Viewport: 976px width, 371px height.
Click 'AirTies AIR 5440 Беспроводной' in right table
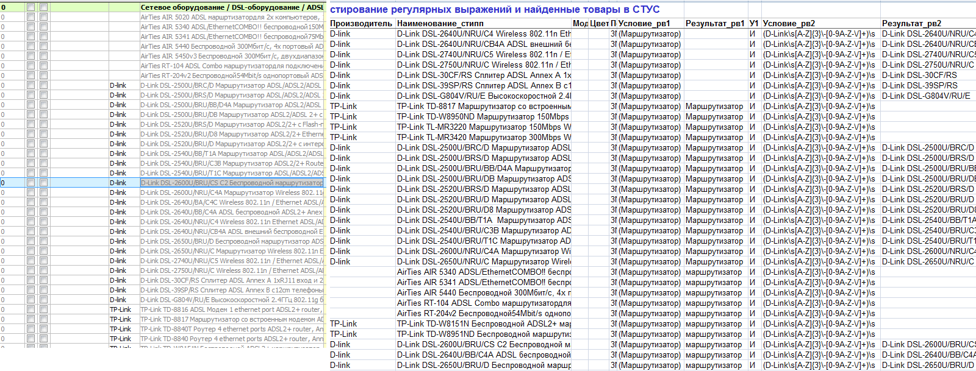(484, 292)
